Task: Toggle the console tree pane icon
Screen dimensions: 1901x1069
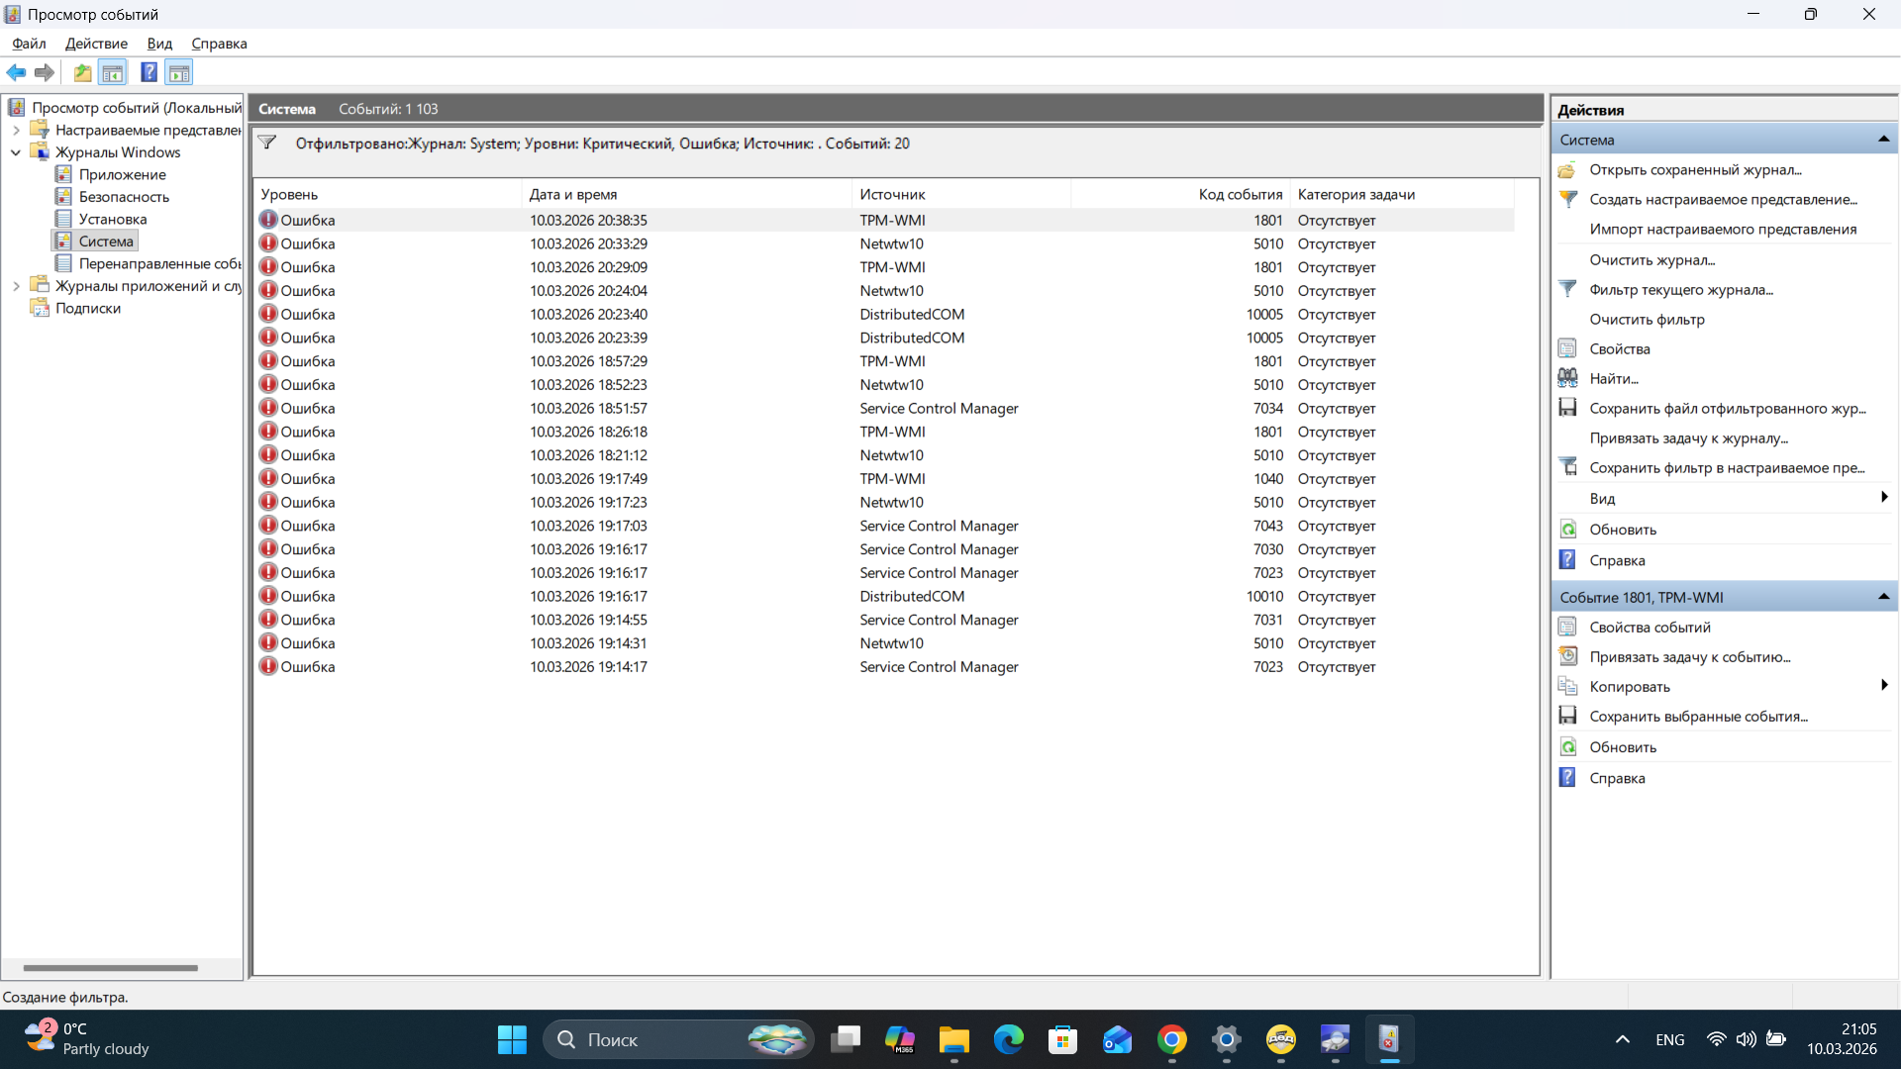Action: pos(113,72)
